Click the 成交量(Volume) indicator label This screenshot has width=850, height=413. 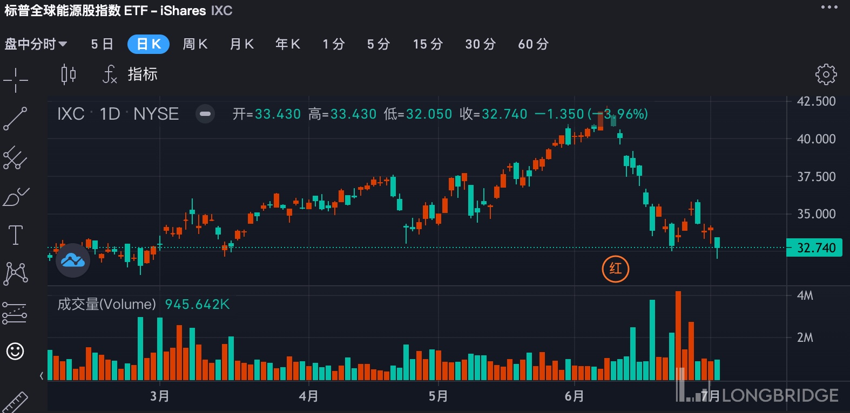tap(106, 304)
